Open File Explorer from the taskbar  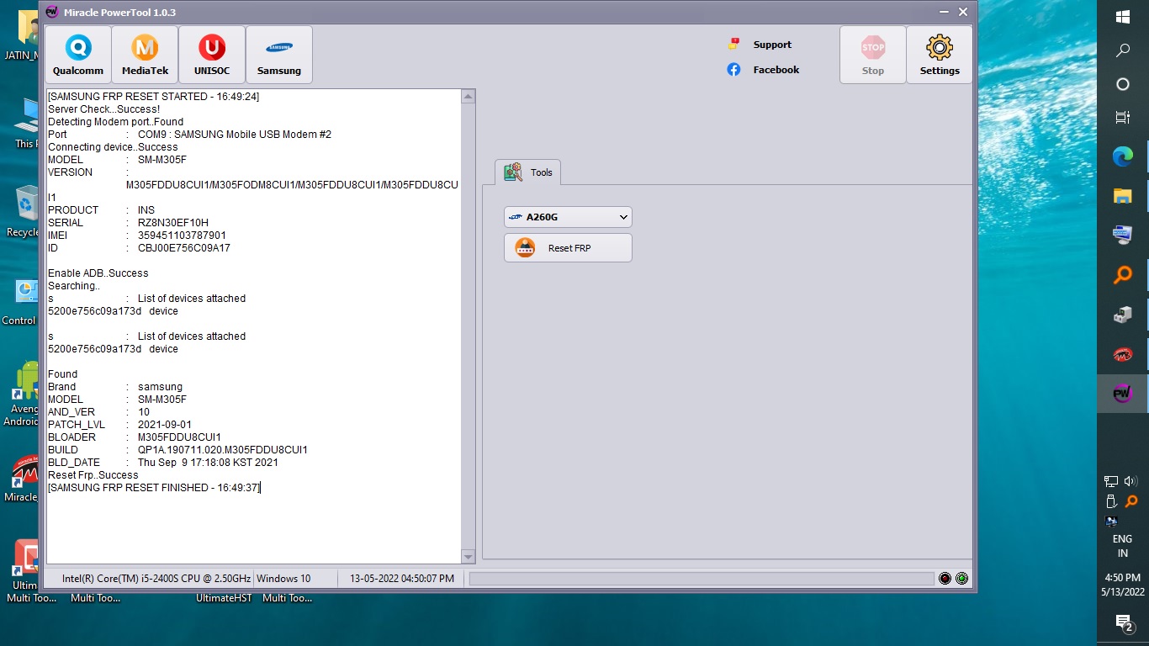1122,196
